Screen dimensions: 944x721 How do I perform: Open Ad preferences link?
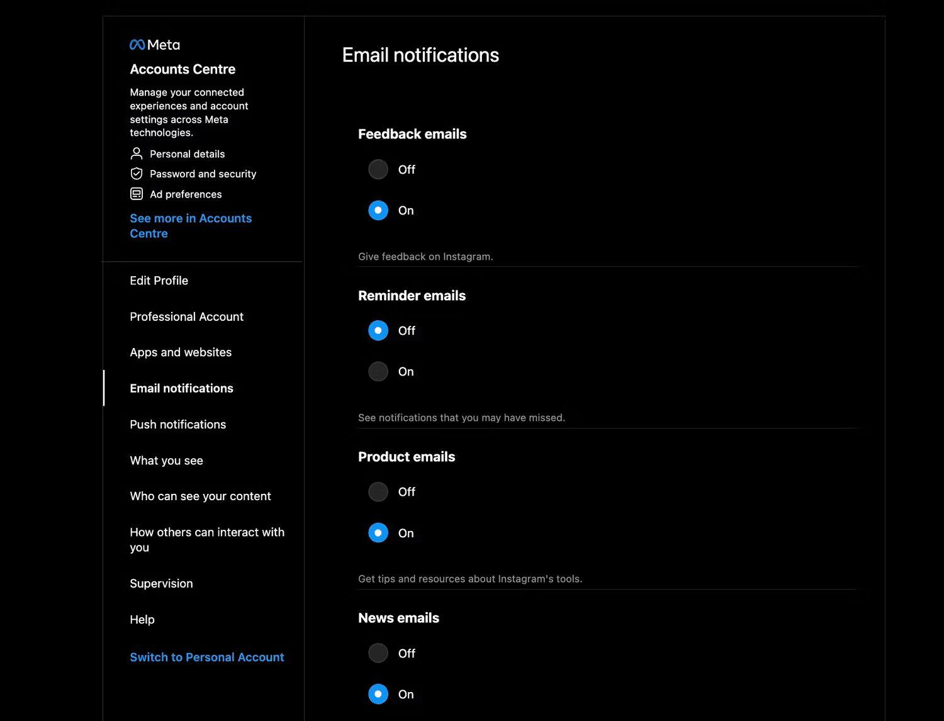[x=186, y=194]
